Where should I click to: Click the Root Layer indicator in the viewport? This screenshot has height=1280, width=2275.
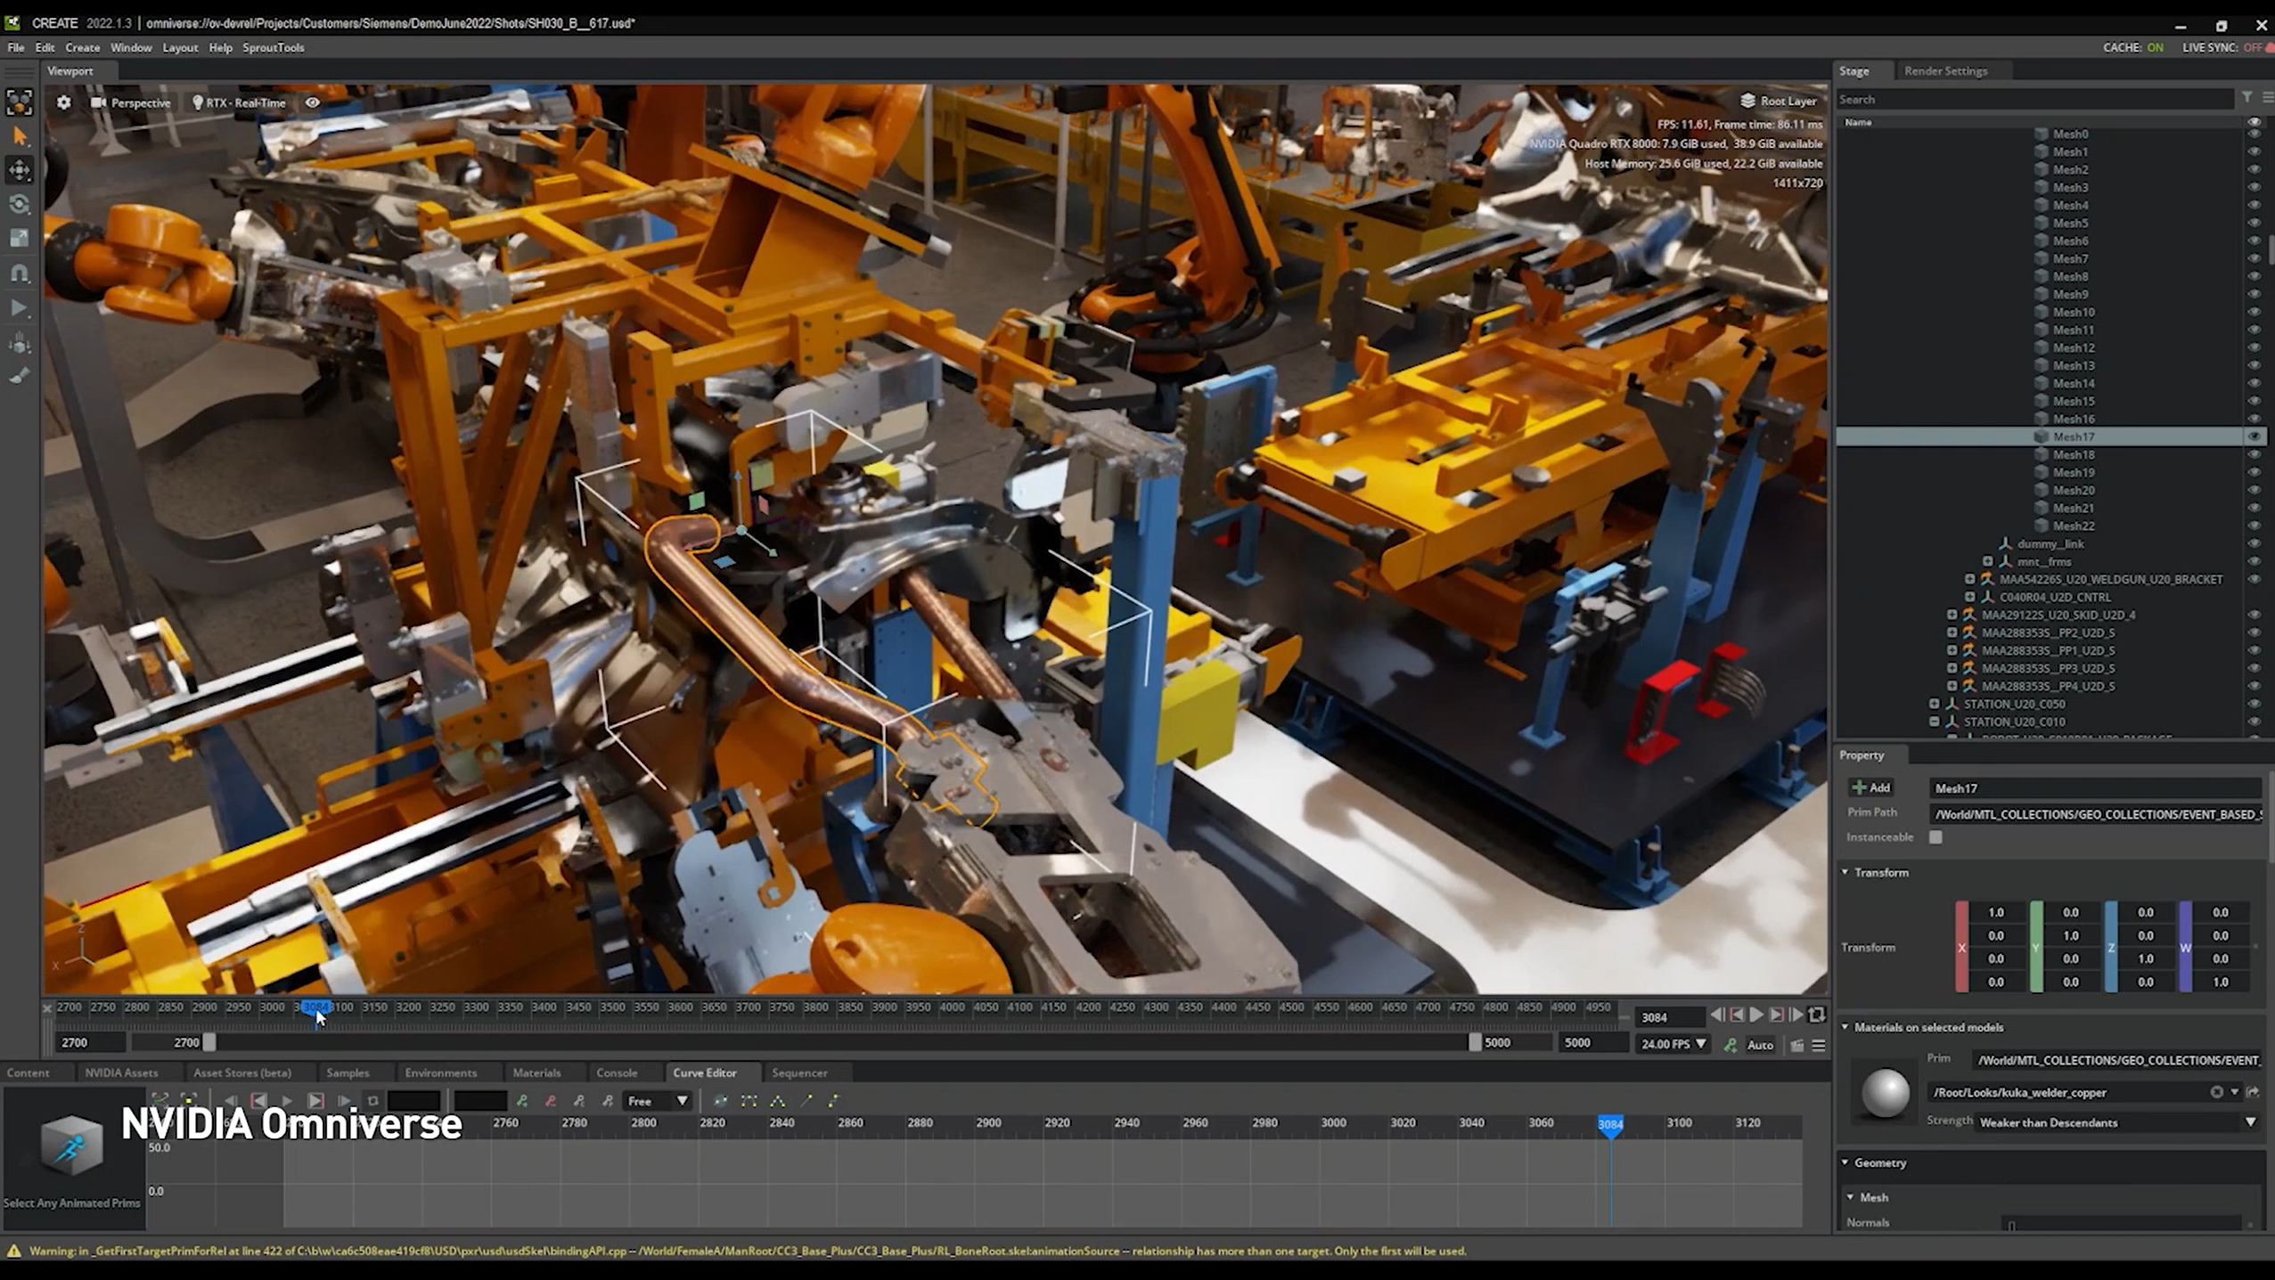[1779, 101]
